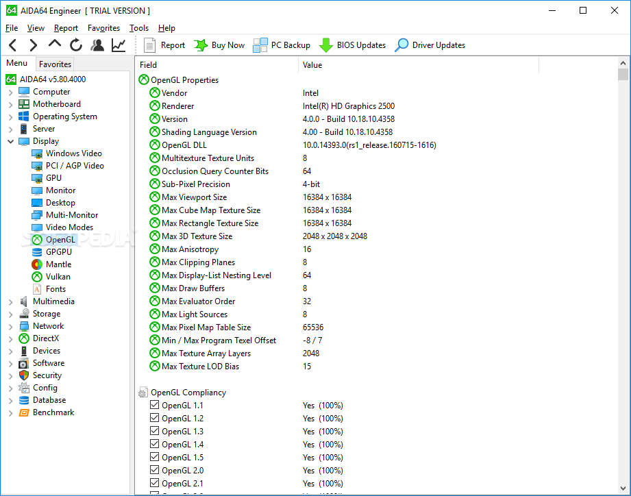Image resolution: width=631 pixels, height=496 pixels.
Task: Click the Motherboard icon in tree
Action: point(24,104)
